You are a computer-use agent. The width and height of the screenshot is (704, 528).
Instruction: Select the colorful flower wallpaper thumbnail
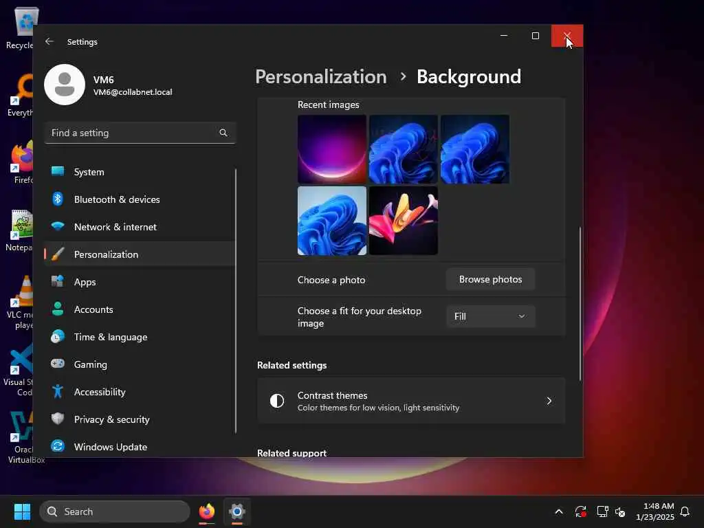(403, 221)
